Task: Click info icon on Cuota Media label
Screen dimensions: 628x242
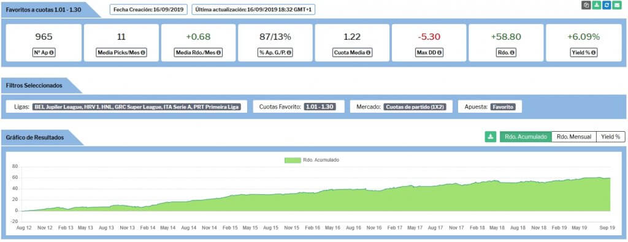Action: 368,53
